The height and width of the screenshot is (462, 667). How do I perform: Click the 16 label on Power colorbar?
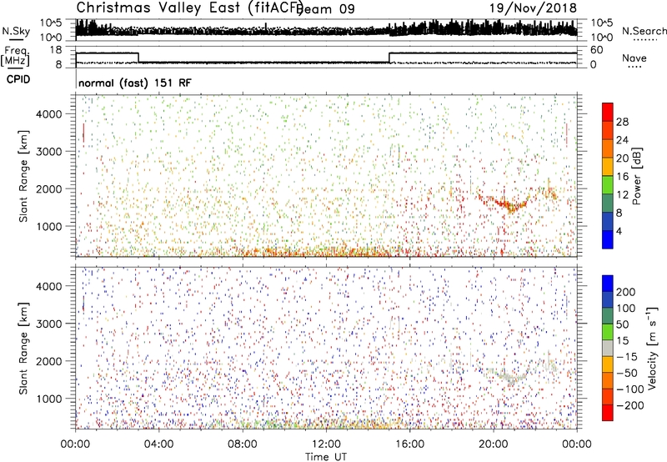[x=622, y=177]
